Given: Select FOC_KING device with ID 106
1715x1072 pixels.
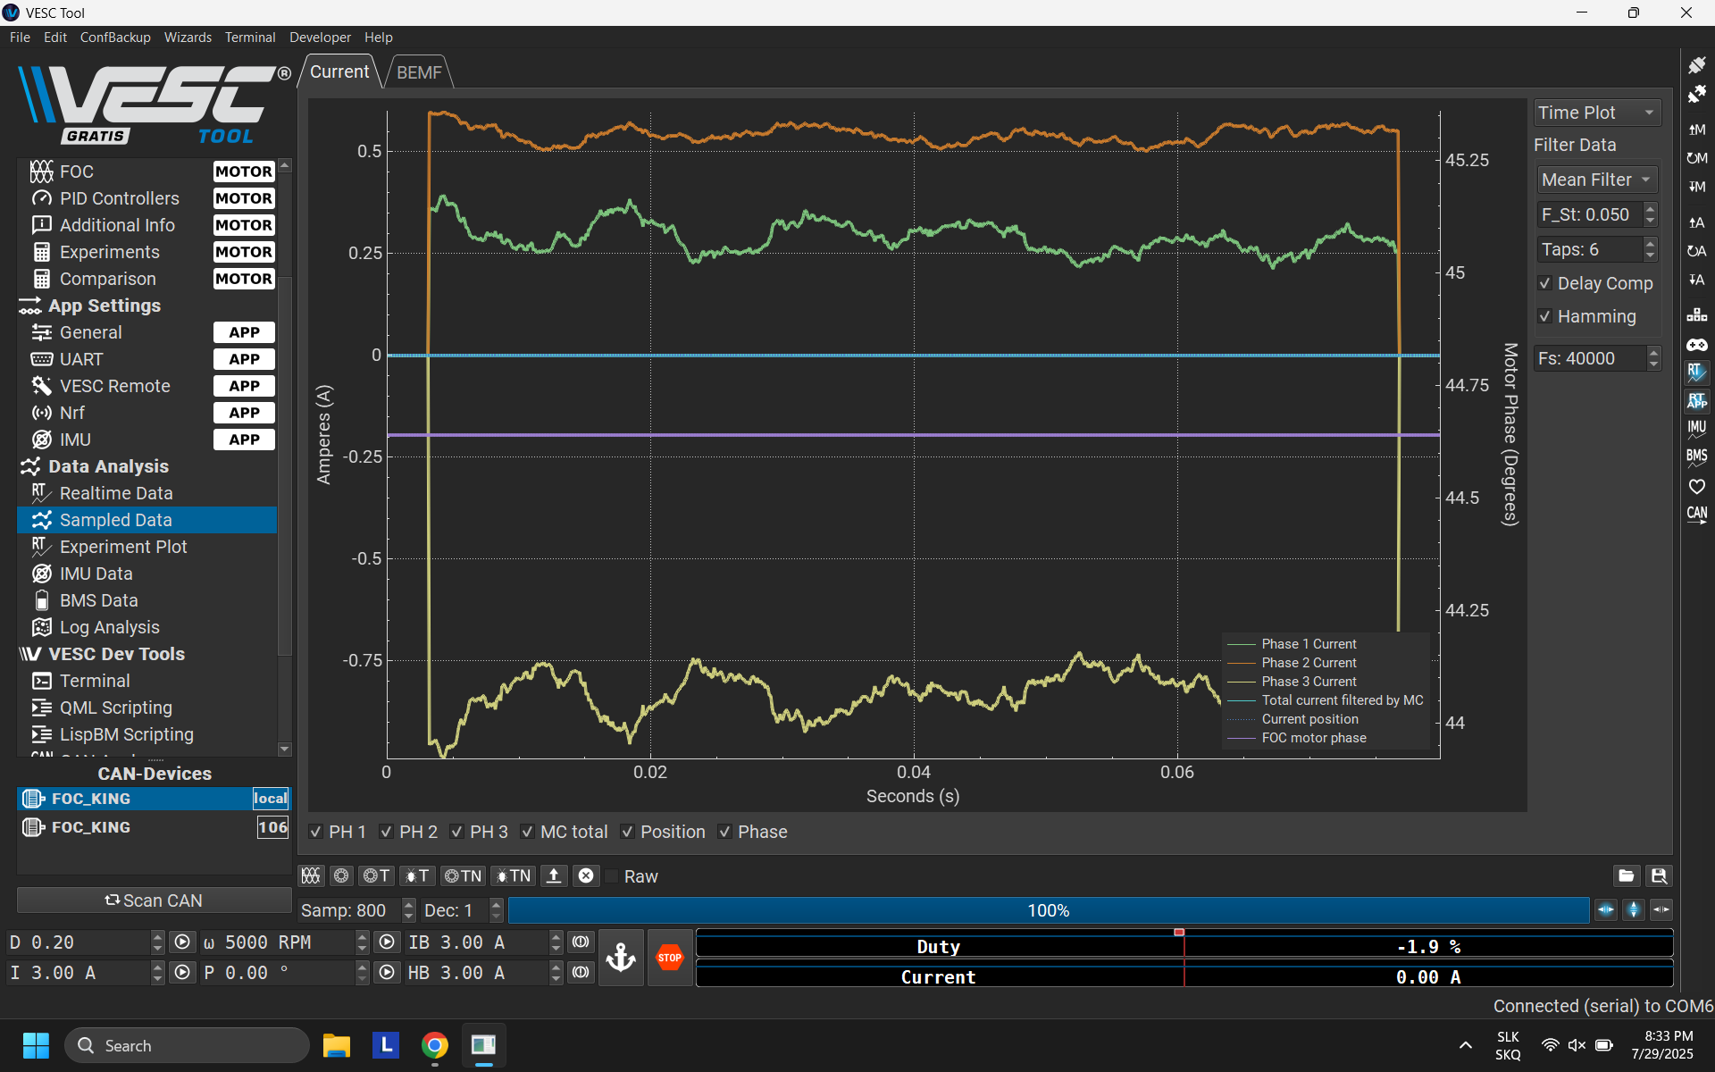Looking at the screenshot, I should coord(154,827).
